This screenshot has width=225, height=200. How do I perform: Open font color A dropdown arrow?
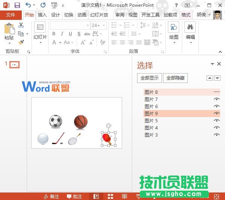coord(60,42)
